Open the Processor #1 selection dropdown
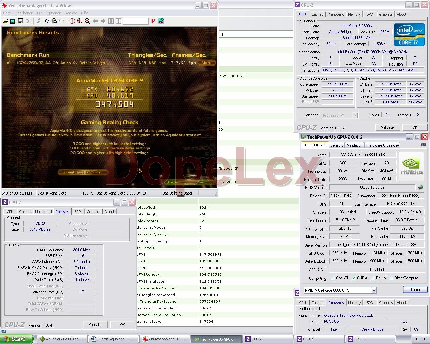The height and width of the screenshot is (344, 430). [x=355, y=115]
